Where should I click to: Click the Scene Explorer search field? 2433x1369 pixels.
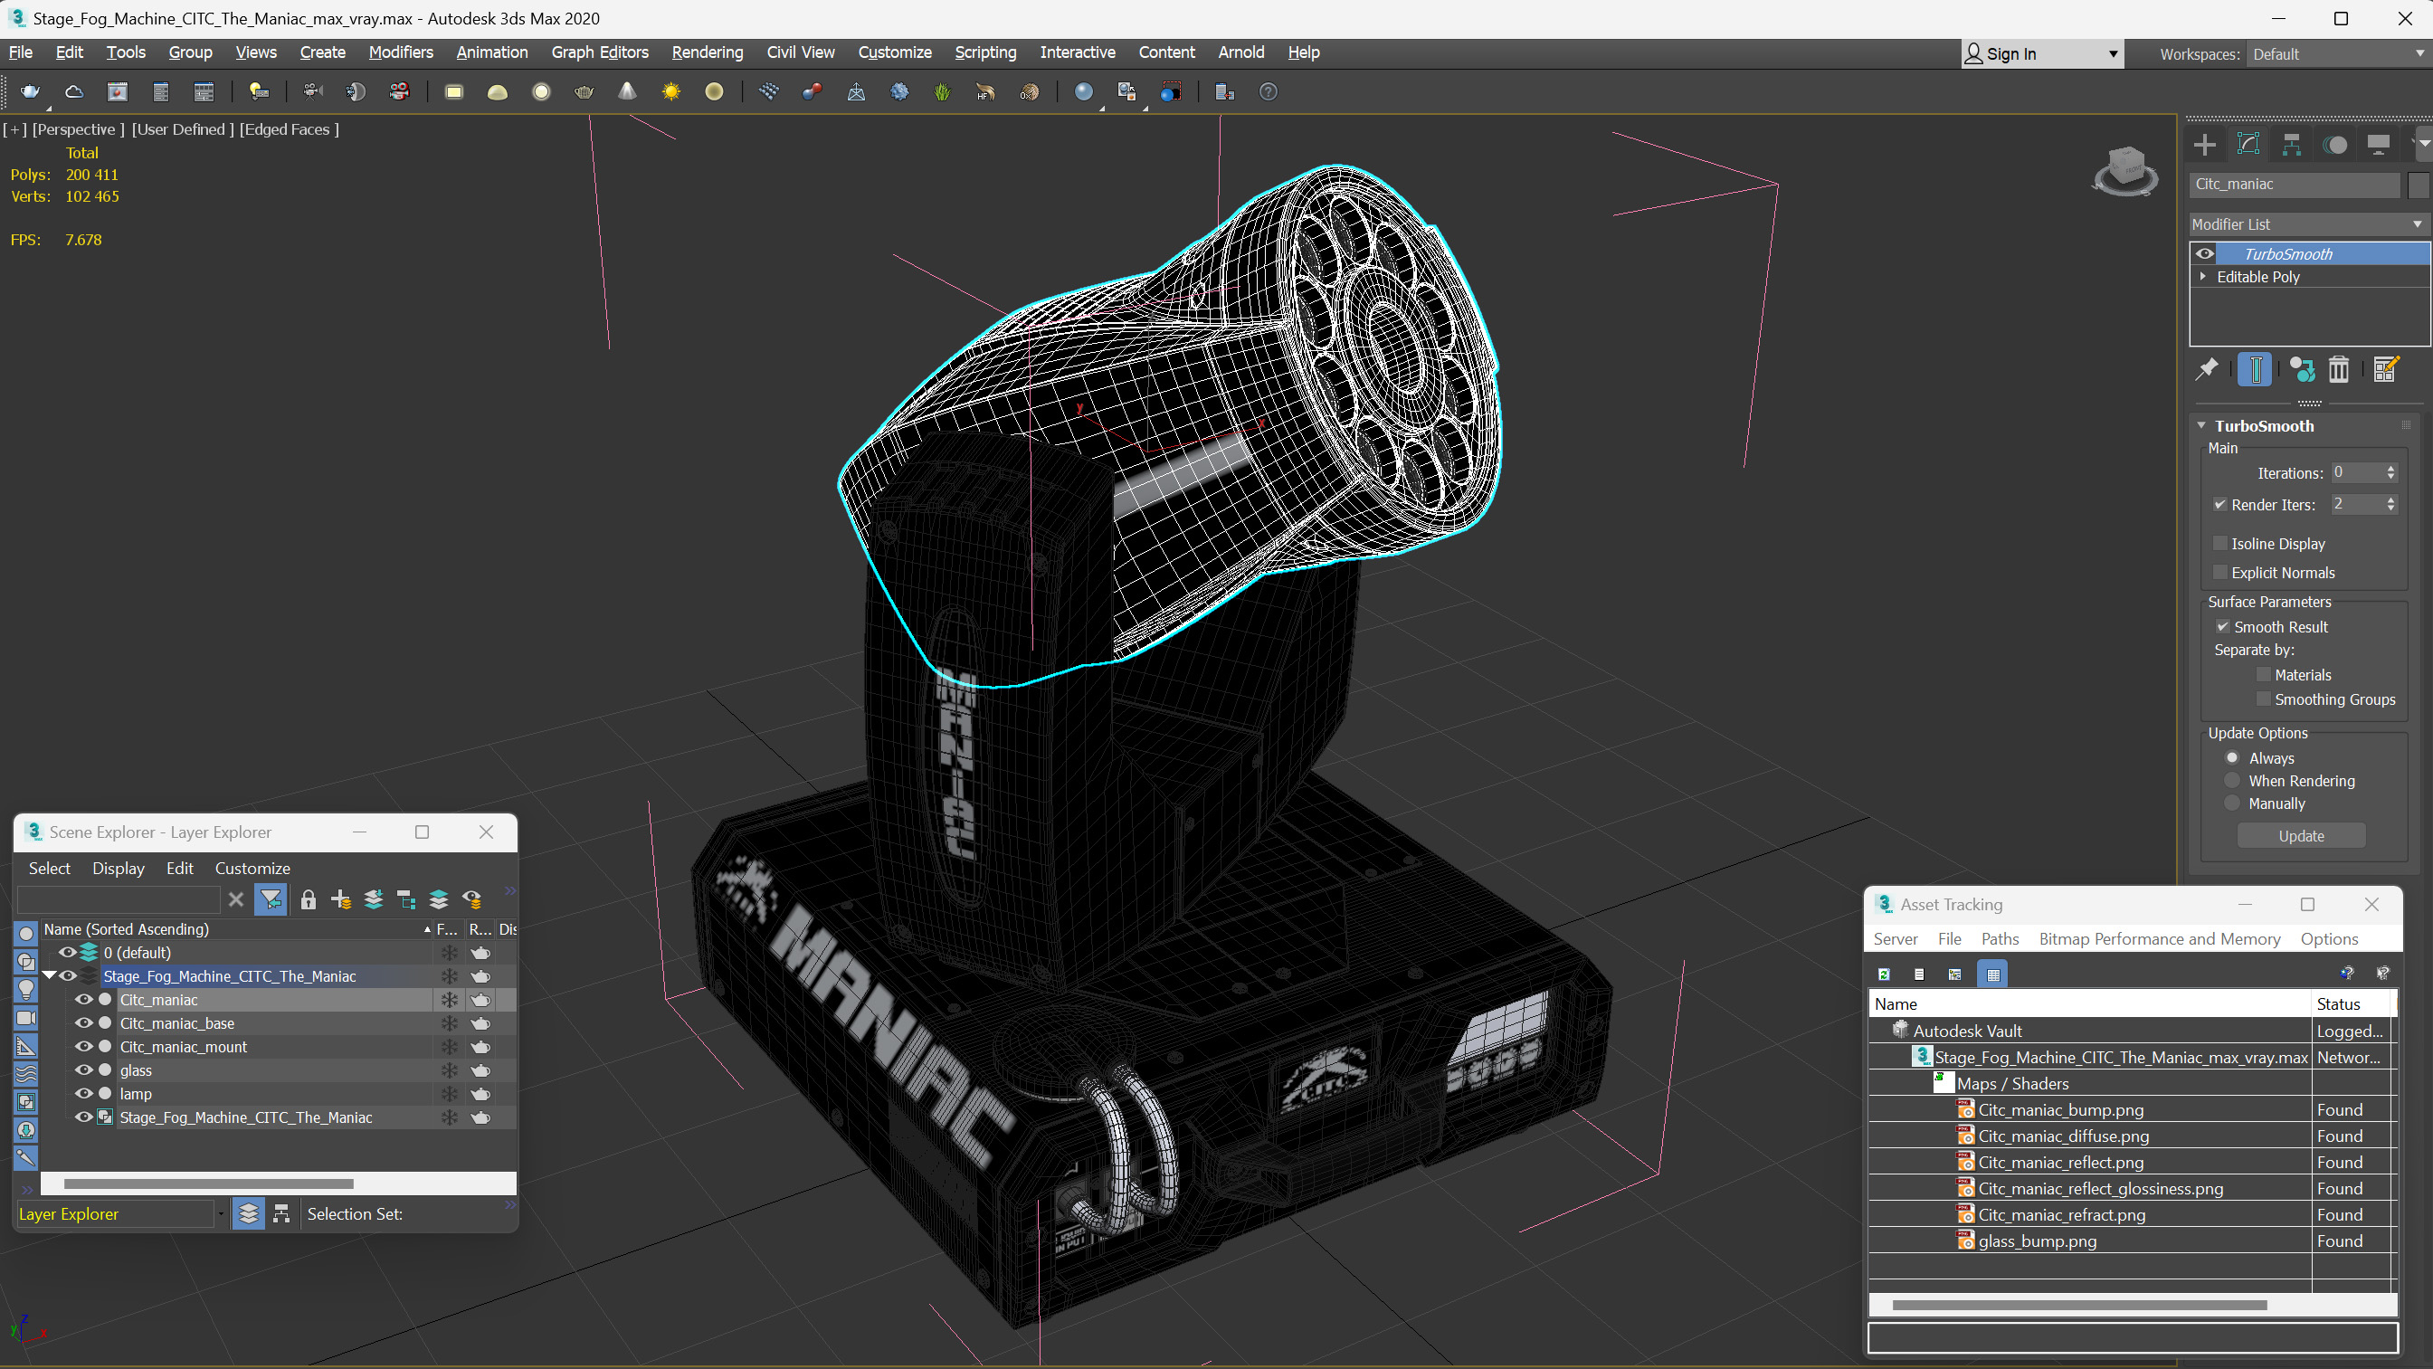(x=118, y=899)
